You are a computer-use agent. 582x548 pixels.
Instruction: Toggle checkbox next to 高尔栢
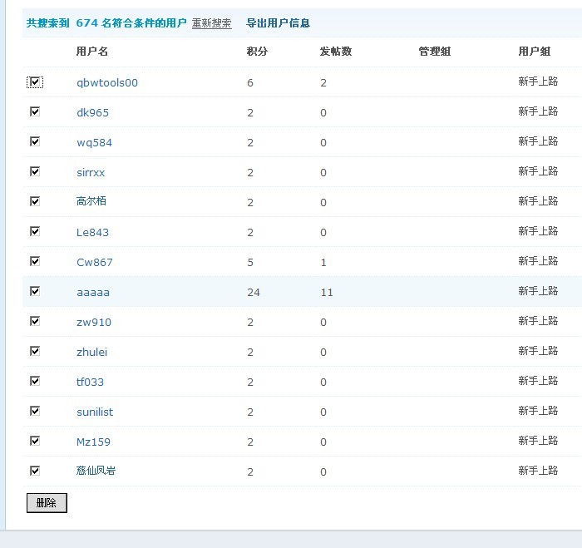pos(35,201)
